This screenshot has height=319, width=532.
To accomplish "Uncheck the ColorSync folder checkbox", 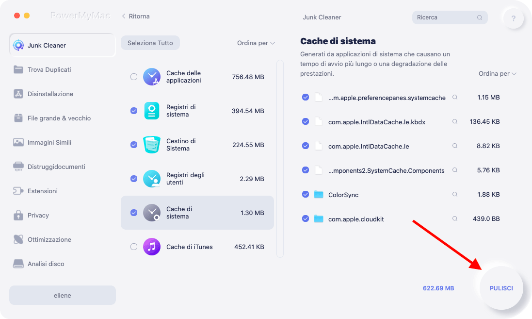I will [306, 194].
